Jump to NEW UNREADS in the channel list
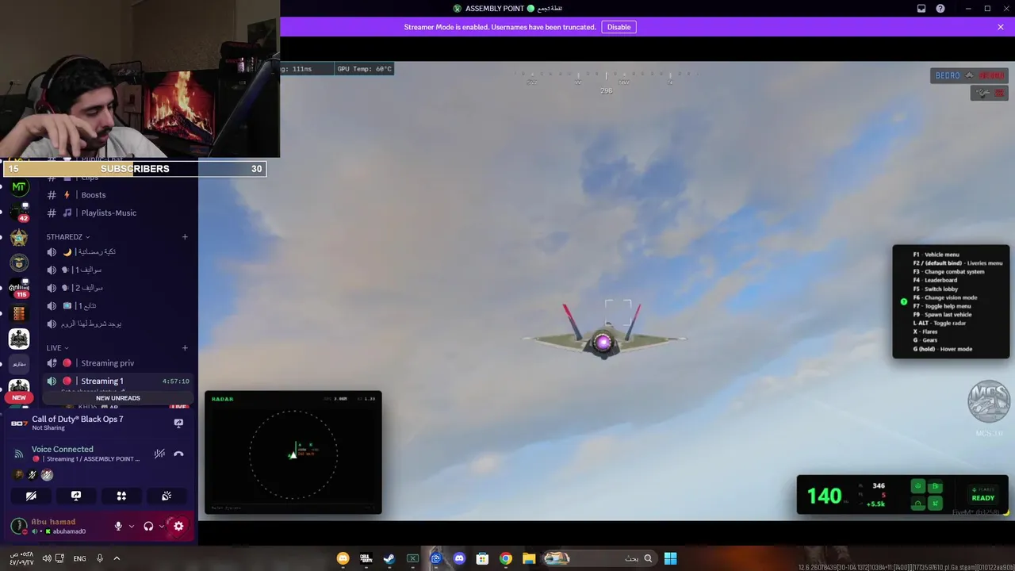Viewport: 1015px width, 571px height. coord(118,398)
